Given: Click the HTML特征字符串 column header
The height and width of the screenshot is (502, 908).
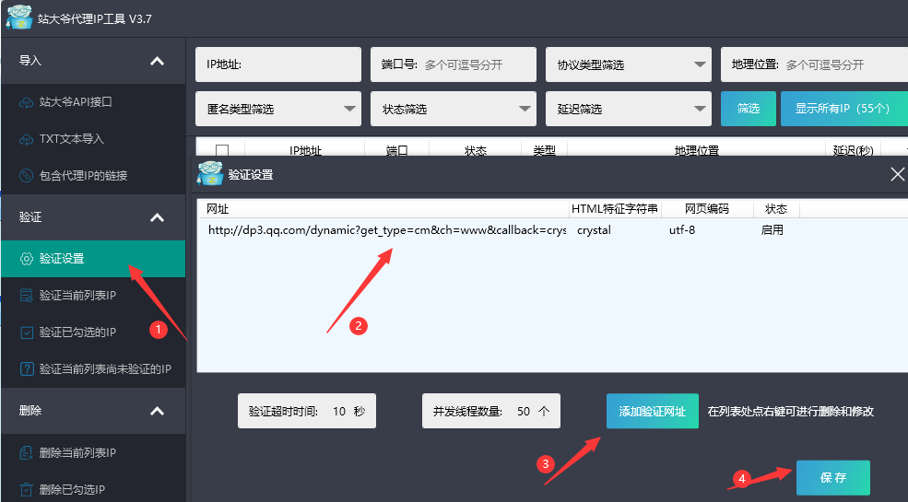Looking at the screenshot, I should pos(615,209).
